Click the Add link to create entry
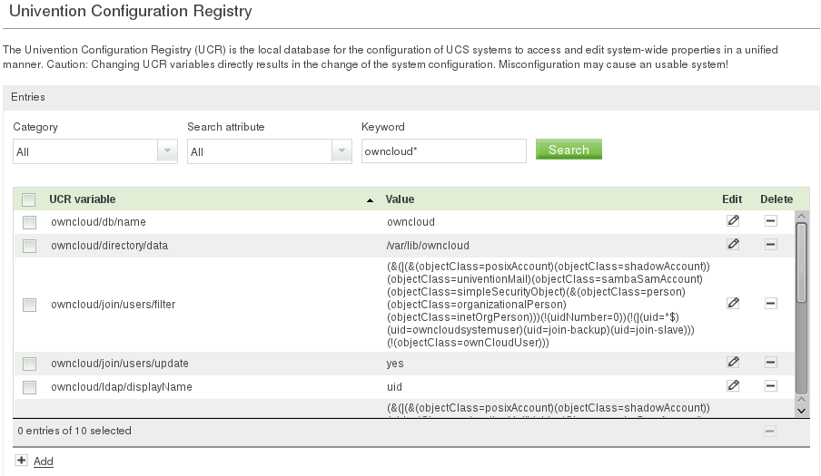 [x=43, y=461]
